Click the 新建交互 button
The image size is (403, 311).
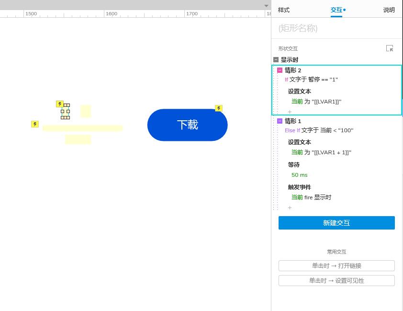click(x=336, y=223)
